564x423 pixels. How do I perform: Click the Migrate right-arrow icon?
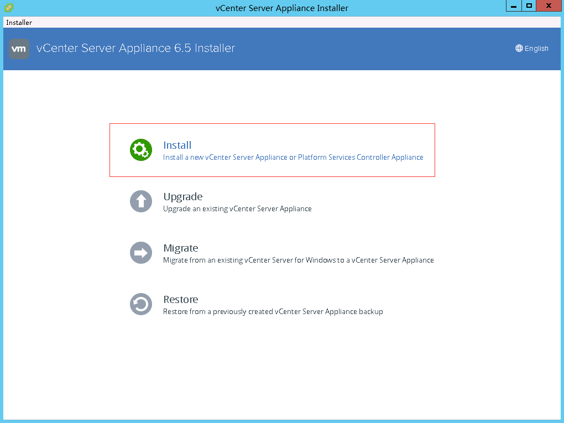tap(140, 253)
